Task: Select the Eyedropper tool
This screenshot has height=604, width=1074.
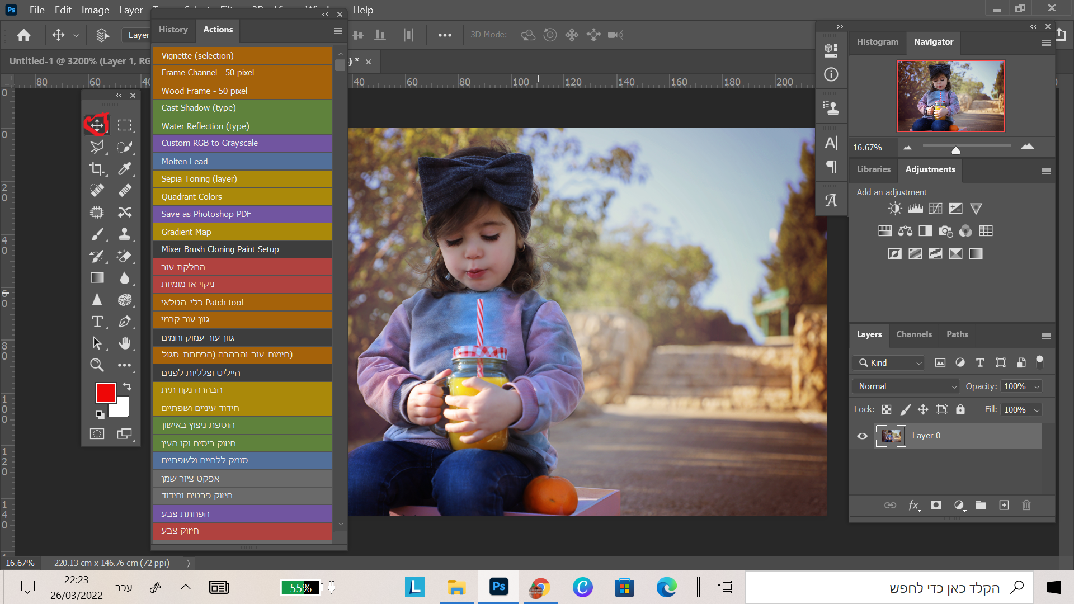Action: 124,168
